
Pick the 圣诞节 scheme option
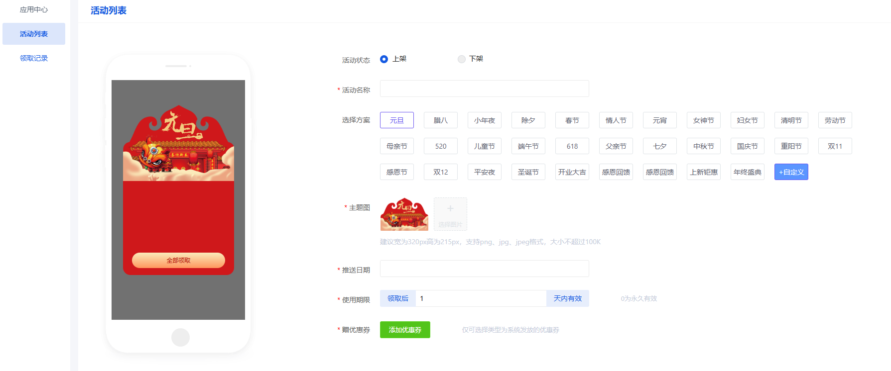coord(528,172)
